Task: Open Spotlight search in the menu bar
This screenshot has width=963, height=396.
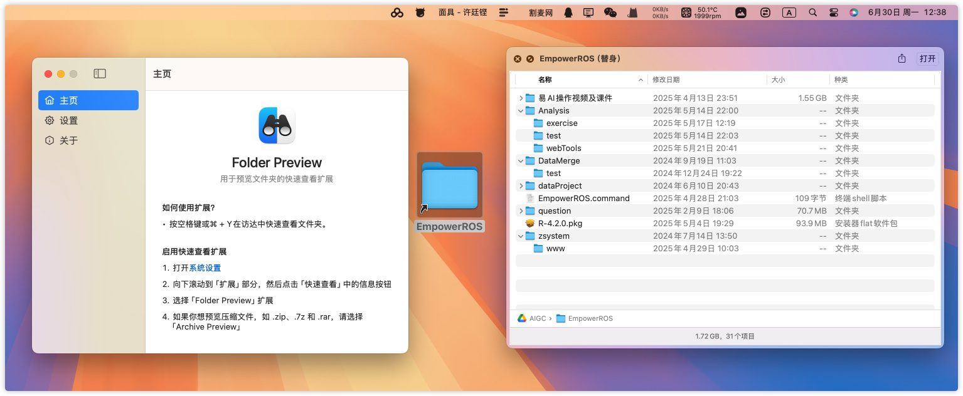Action: point(812,13)
